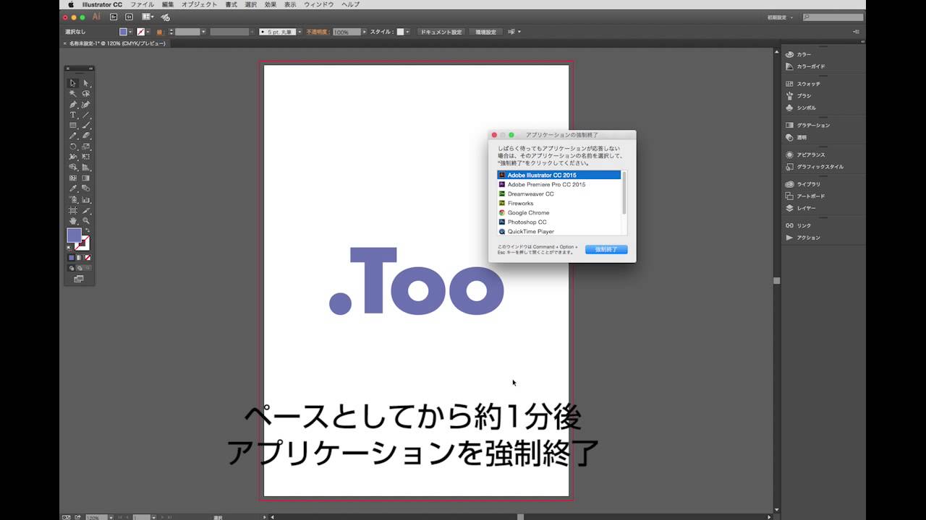Select the Selection (black arrow) tool
This screenshot has height=520, width=926.
[73, 83]
